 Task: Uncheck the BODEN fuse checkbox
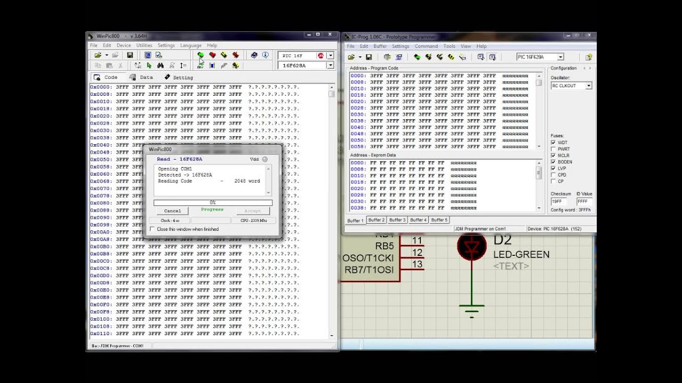(x=554, y=162)
